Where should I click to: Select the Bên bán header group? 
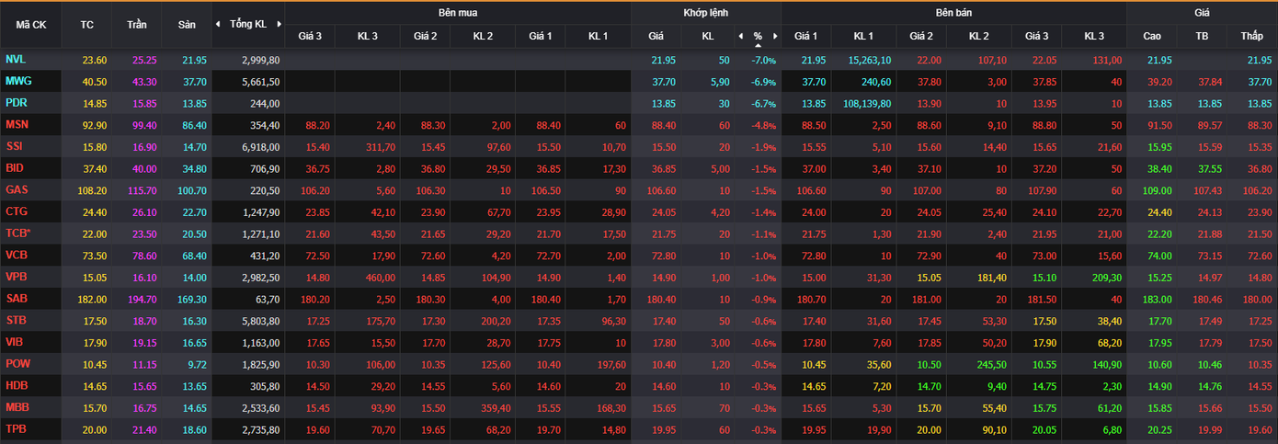coord(953,13)
